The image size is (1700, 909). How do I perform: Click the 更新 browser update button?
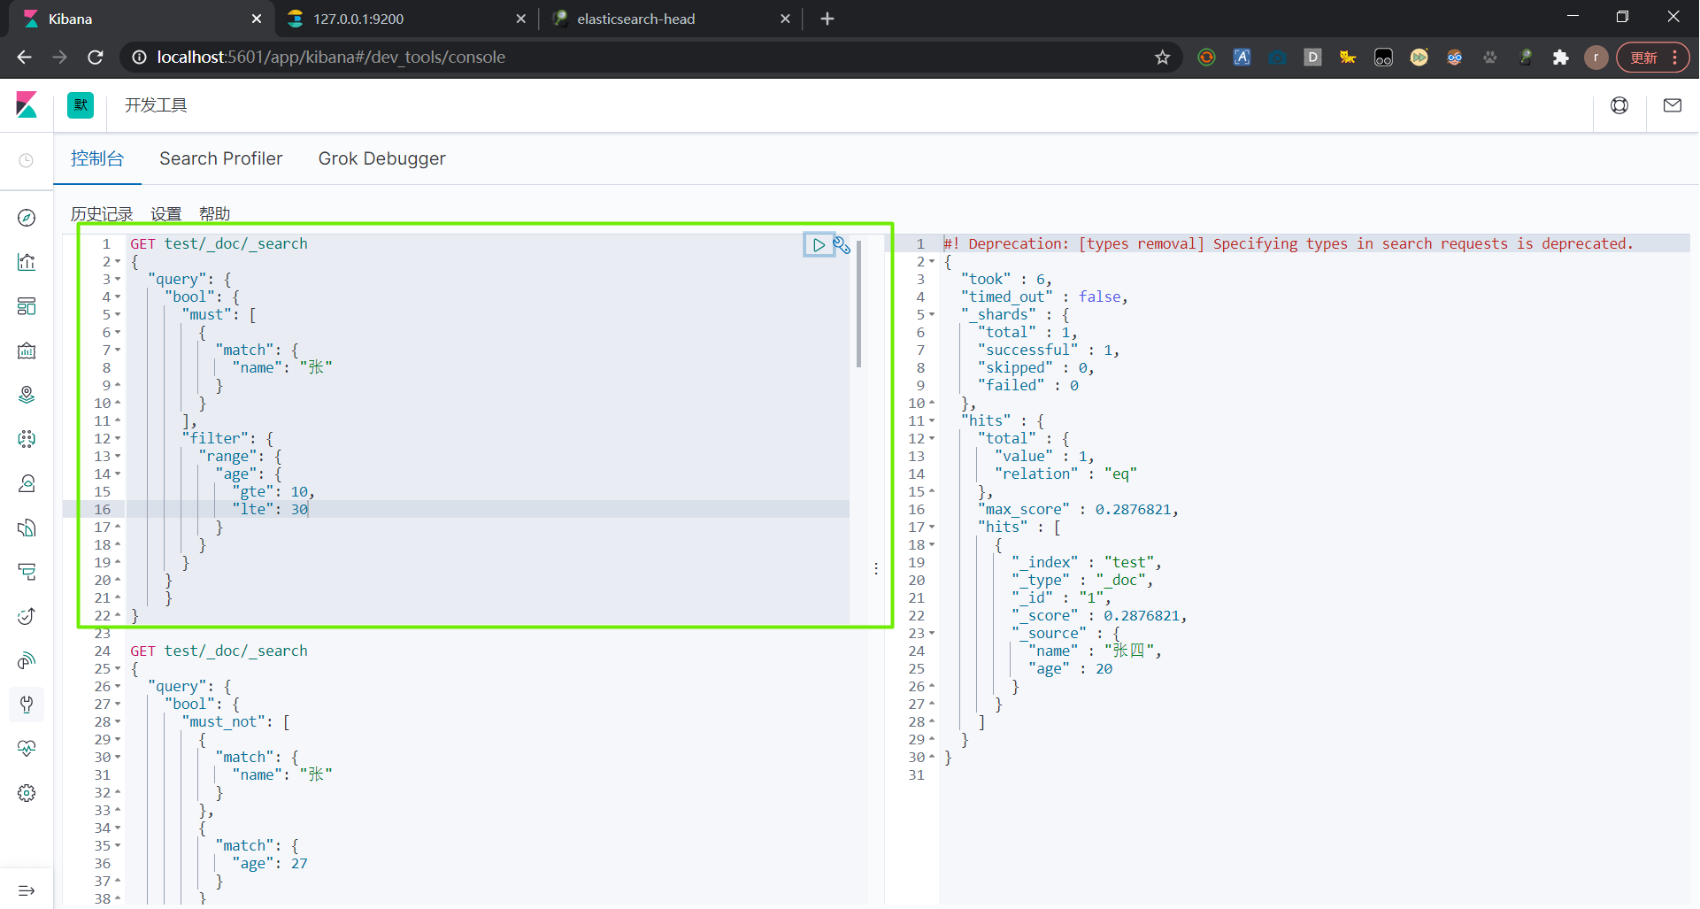[x=1653, y=58]
